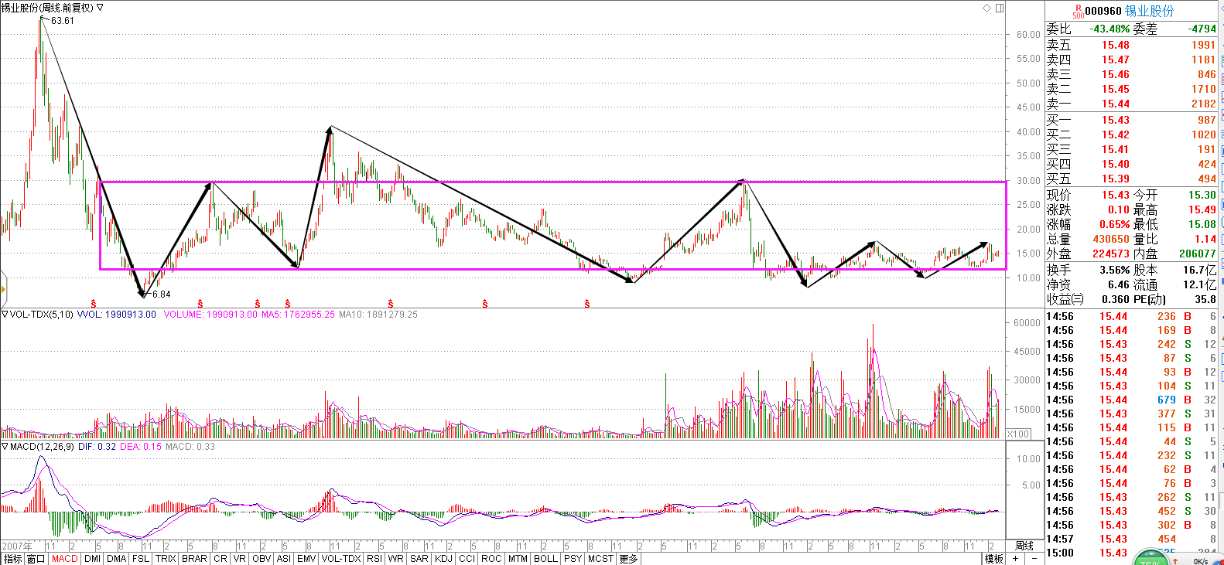The height and width of the screenshot is (565, 1224).
Task: Click the split-window square icon beside the diamond
Action: (x=1000, y=8)
